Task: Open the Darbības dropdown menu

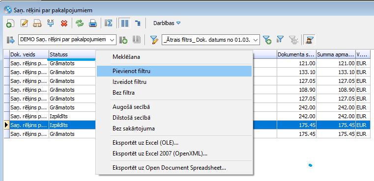Action: (167, 24)
